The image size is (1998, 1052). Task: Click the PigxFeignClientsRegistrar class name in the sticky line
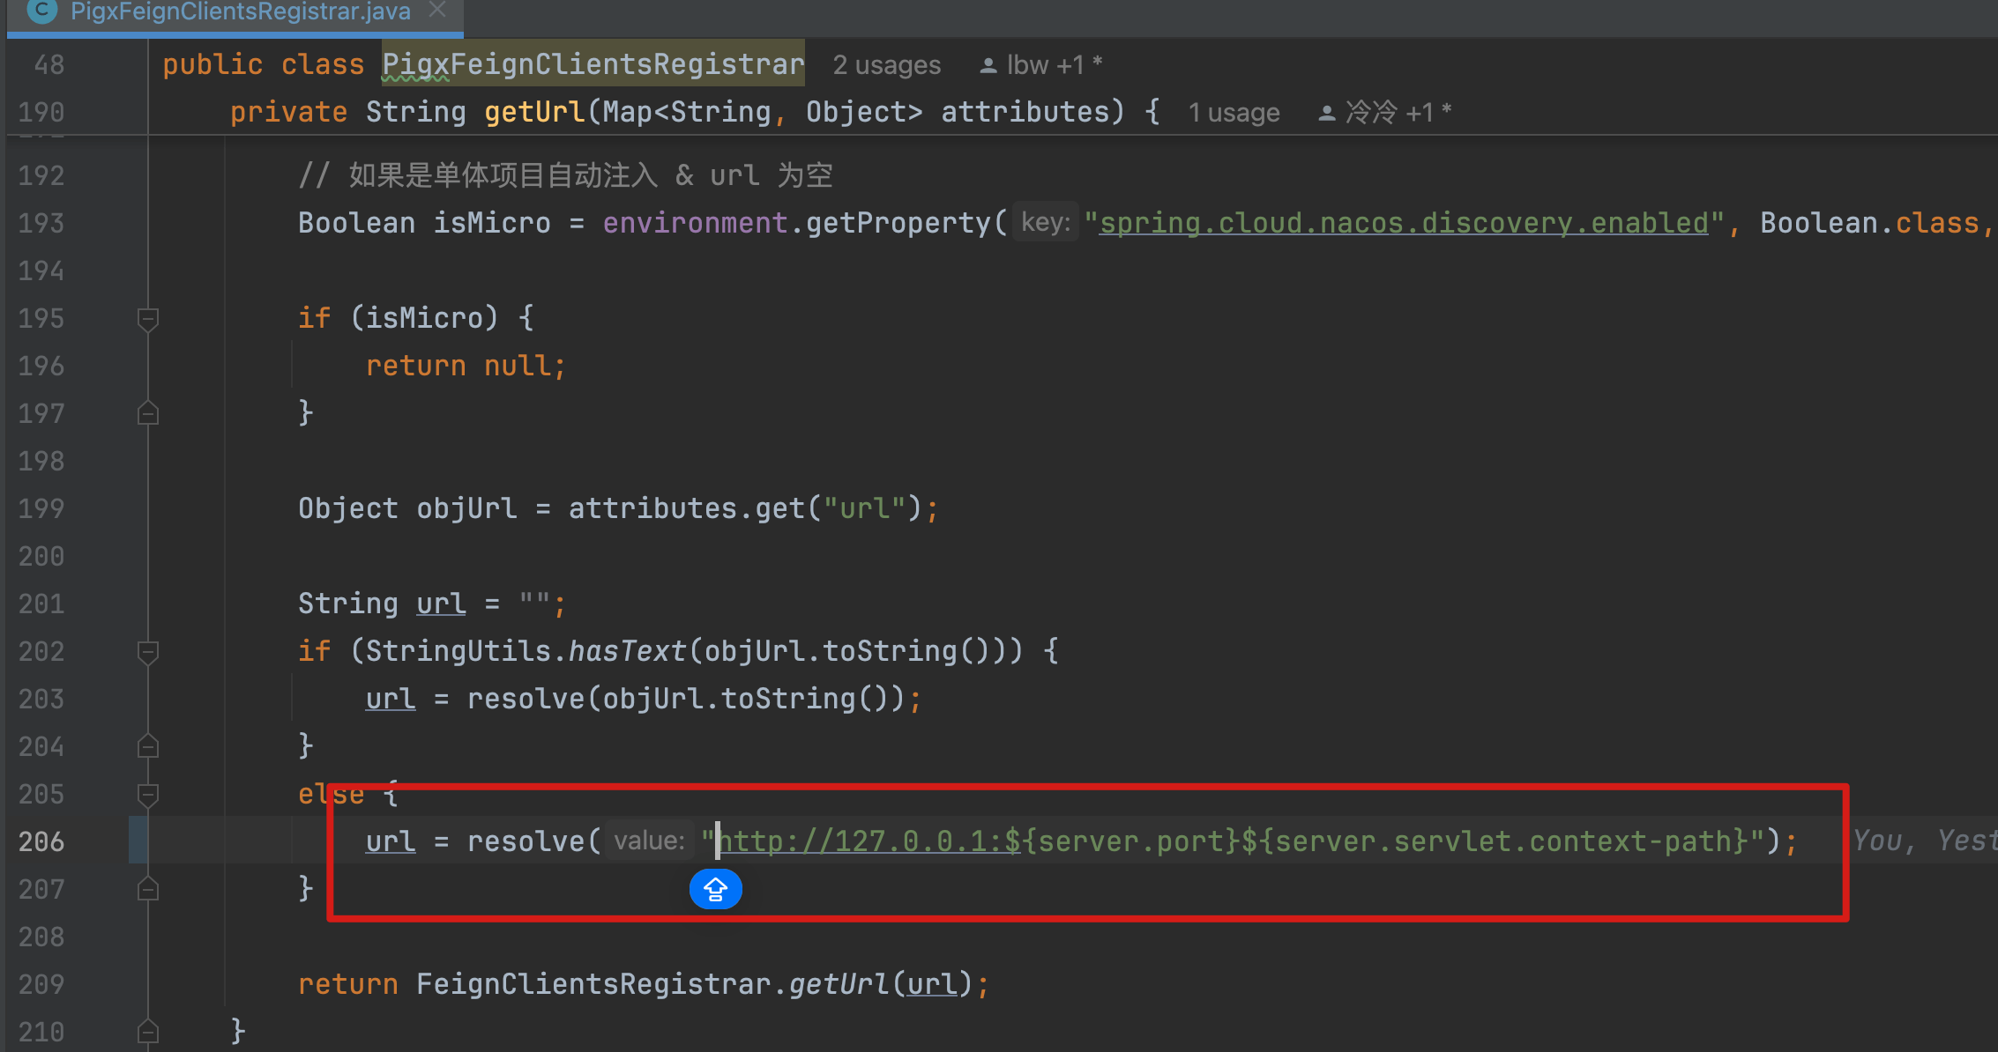pyautogui.click(x=593, y=64)
